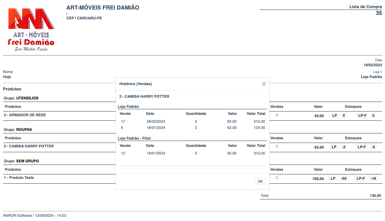
Task: Open Vendas count for CAMISA HARRY POTTER row
Action: (277, 146)
